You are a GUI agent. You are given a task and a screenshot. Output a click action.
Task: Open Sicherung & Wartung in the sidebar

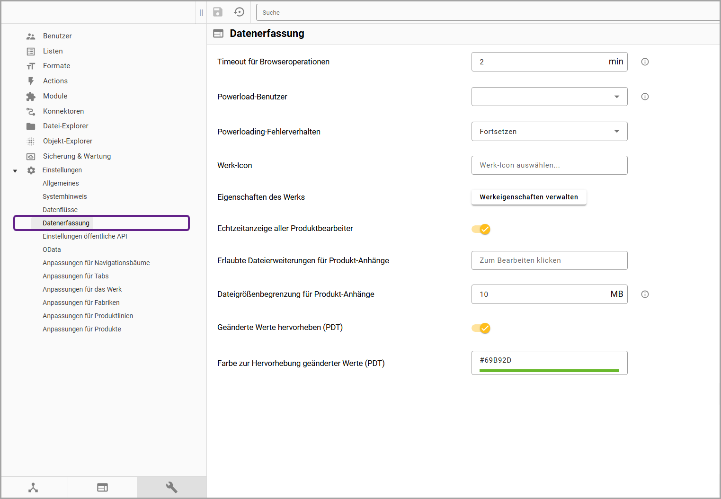tap(77, 156)
